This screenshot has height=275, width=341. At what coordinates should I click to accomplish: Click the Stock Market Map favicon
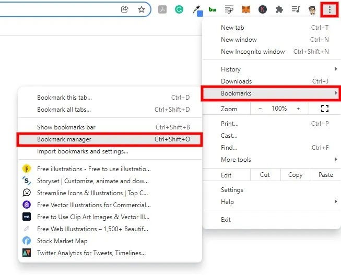pyautogui.click(x=27, y=241)
